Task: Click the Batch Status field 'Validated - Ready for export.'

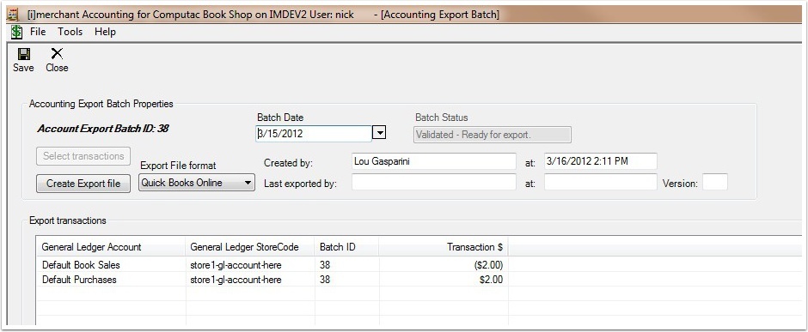Action: click(493, 135)
